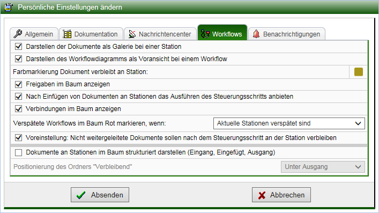The width and height of the screenshot is (379, 213).
Task: Open the Nachrichtencenter tab
Action: coord(160,34)
